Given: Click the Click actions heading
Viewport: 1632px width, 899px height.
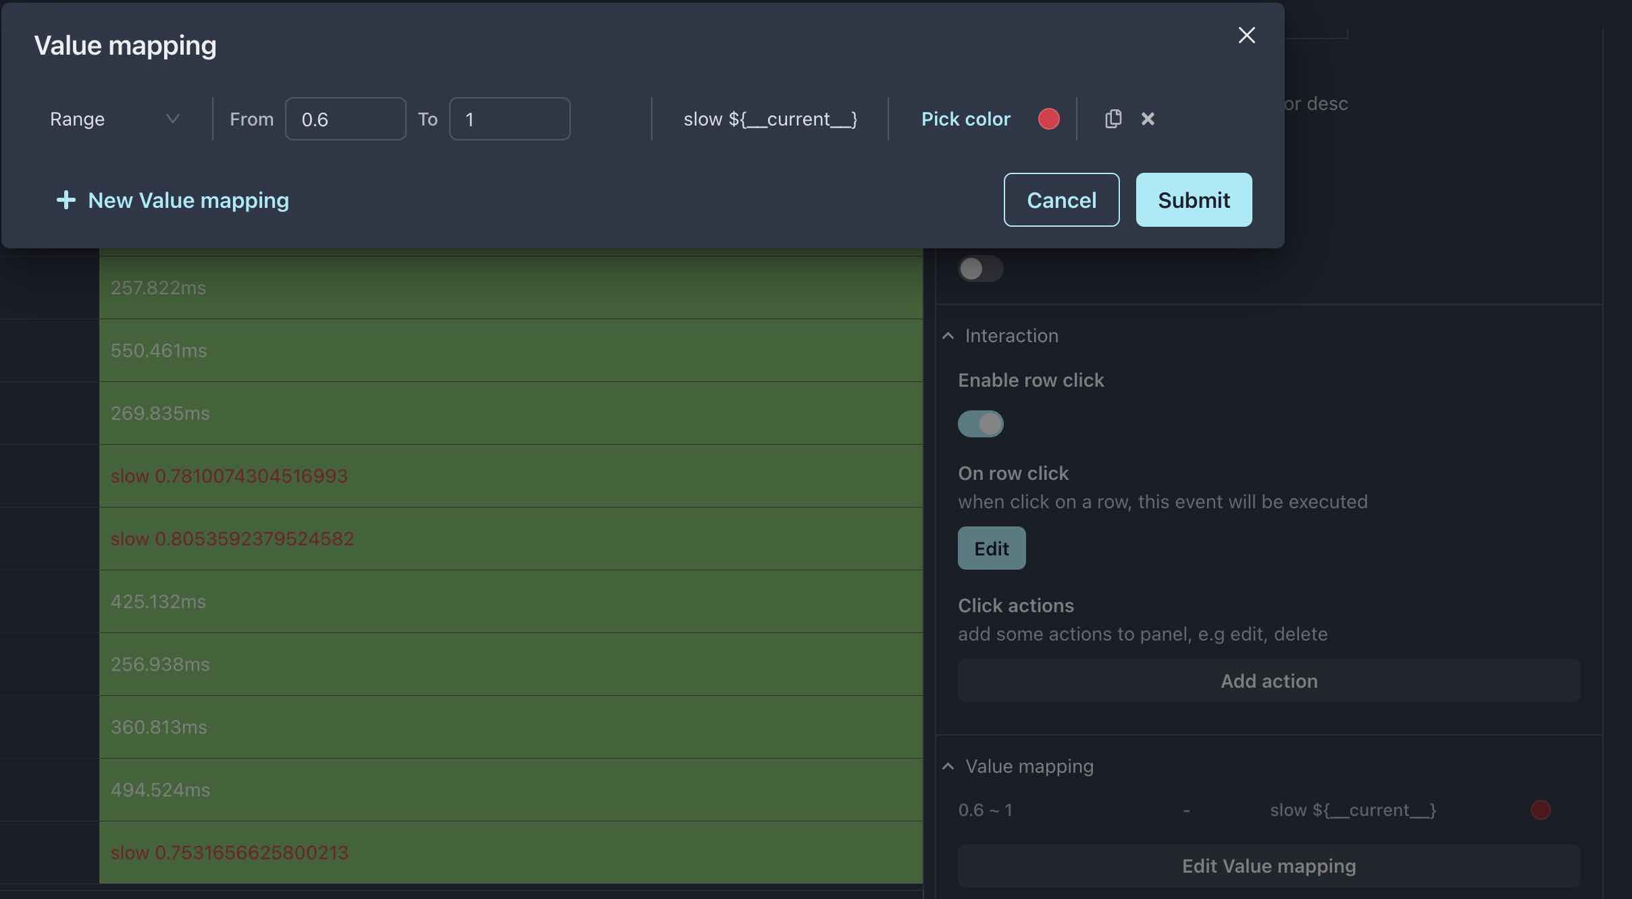Looking at the screenshot, I should 1015,605.
